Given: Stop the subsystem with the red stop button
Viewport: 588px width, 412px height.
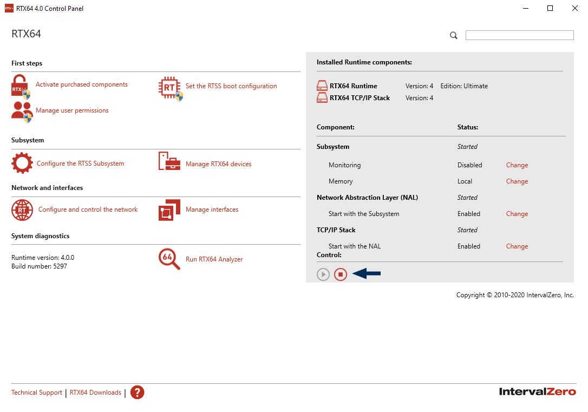Looking at the screenshot, I should coord(341,274).
